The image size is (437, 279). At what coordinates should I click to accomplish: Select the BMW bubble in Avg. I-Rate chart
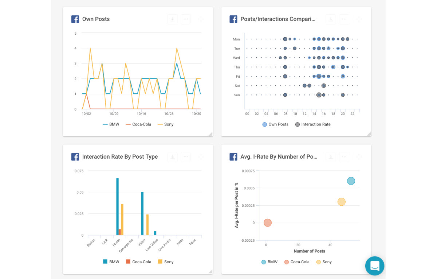click(x=351, y=181)
